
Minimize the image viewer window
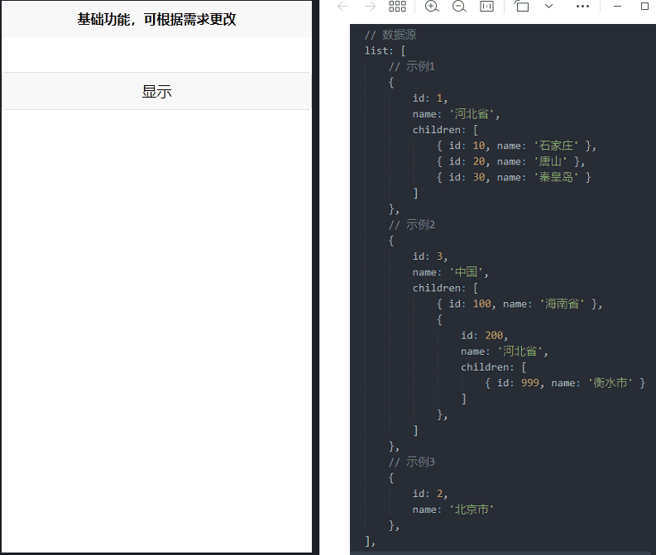pyautogui.click(x=617, y=7)
